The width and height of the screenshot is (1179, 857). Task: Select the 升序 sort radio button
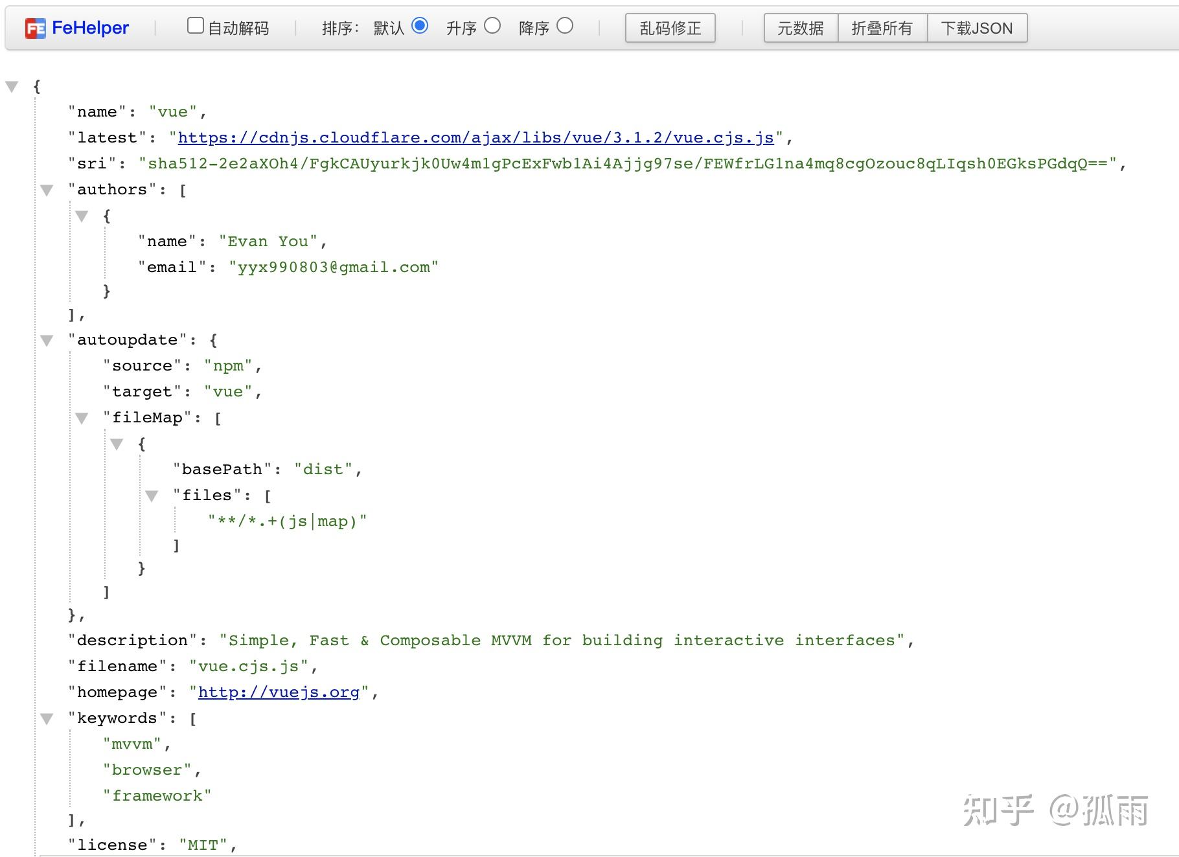coord(492,26)
